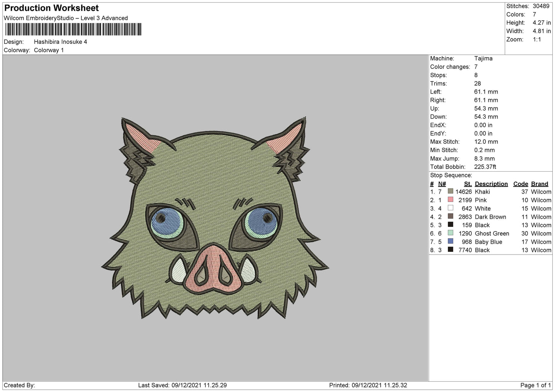Select the White thread swatch
555x392 pixels.
[450, 208]
